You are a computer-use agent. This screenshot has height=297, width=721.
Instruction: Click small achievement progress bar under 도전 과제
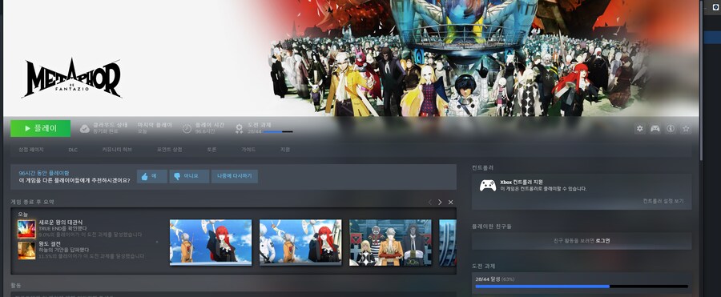[278, 132]
